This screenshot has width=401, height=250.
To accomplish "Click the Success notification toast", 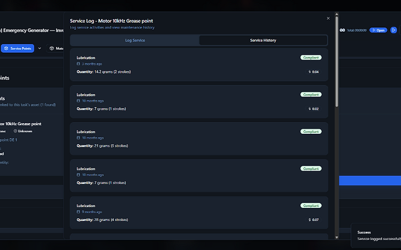I will click(376, 236).
